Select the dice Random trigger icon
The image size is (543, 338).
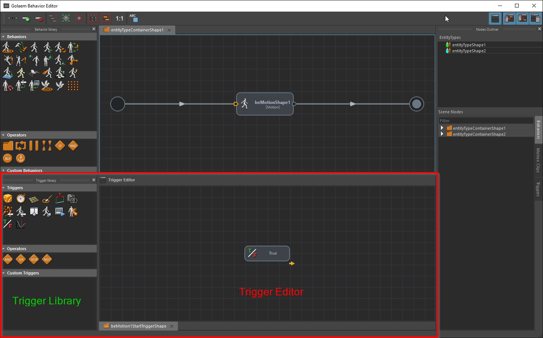pos(8,199)
